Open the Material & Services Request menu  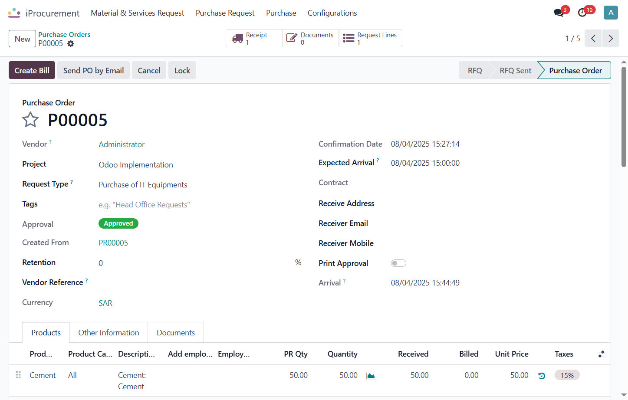click(138, 13)
